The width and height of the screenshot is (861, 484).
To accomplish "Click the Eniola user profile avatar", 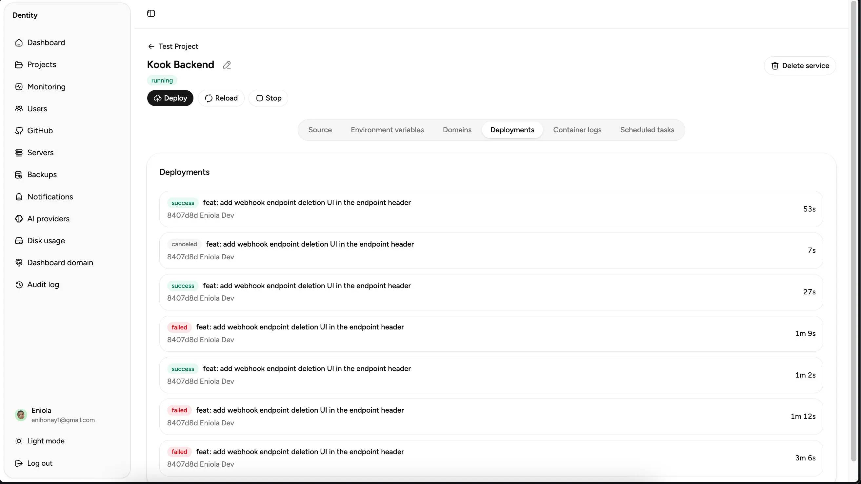I will tap(21, 415).
